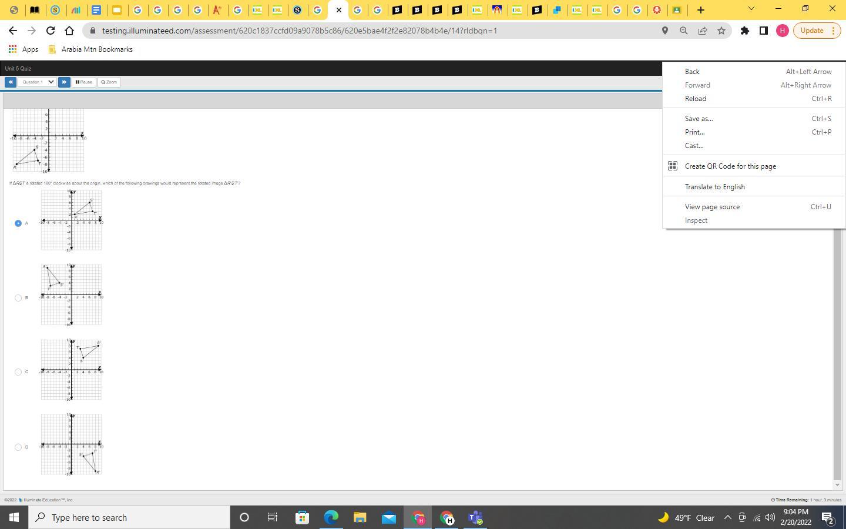Go to the previous question using the rewind button

click(x=10, y=82)
